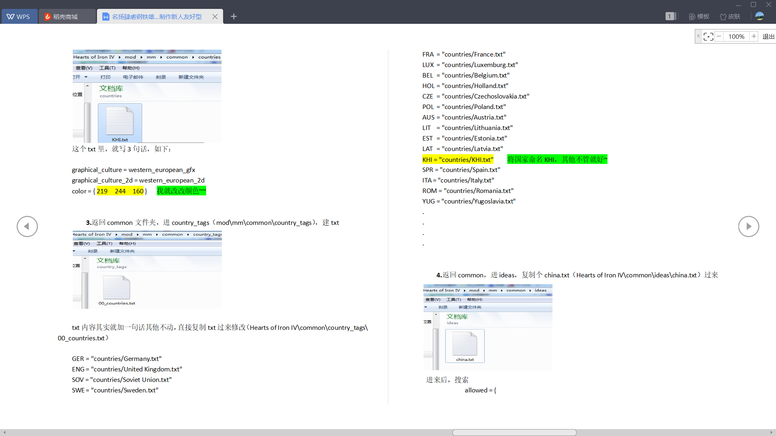Click the sentence 这个 txt 里，就写 3 句话

click(121, 149)
